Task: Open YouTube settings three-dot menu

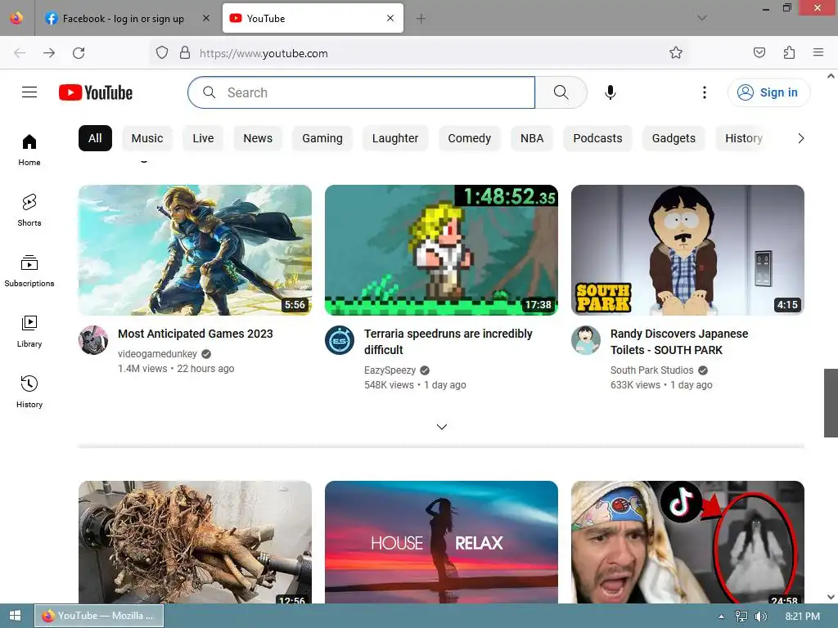Action: pos(705,92)
